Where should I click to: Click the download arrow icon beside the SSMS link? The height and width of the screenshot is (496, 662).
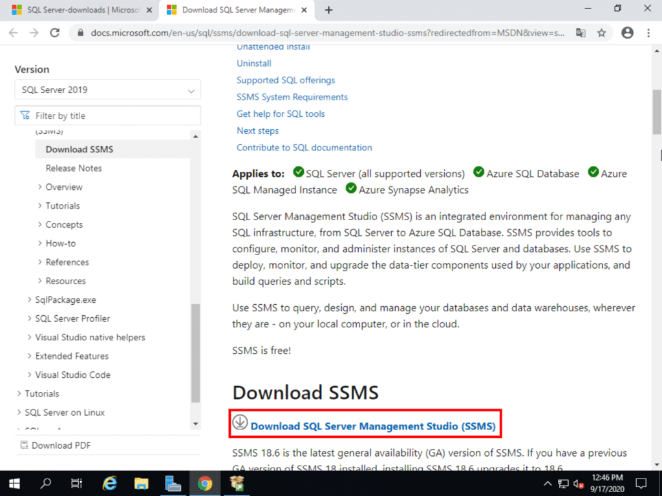pos(240,426)
